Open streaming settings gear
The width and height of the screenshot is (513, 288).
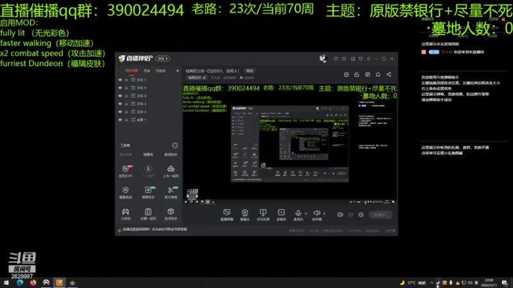[x=361, y=214]
